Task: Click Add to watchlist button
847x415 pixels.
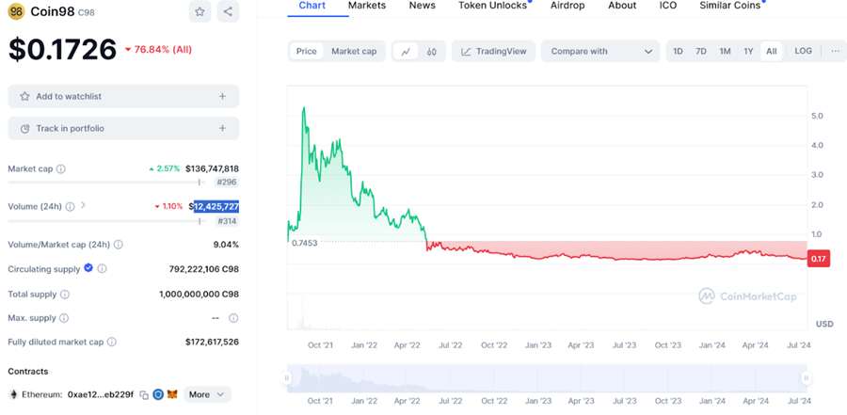Action: 123,96
